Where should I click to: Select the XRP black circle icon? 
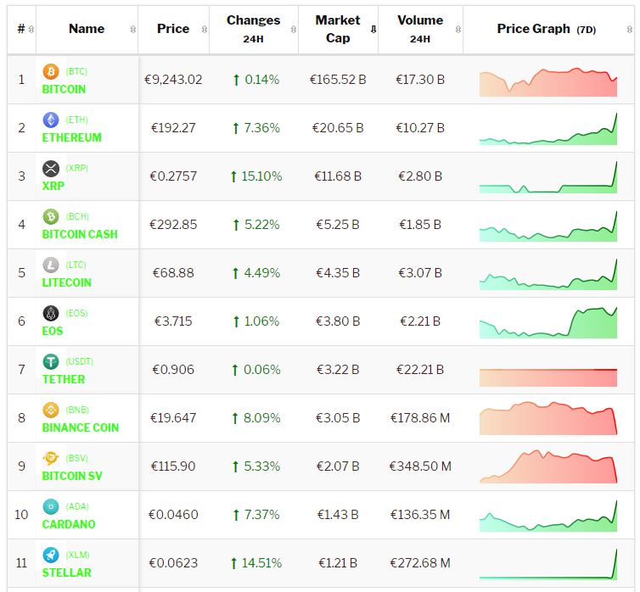click(x=51, y=168)
